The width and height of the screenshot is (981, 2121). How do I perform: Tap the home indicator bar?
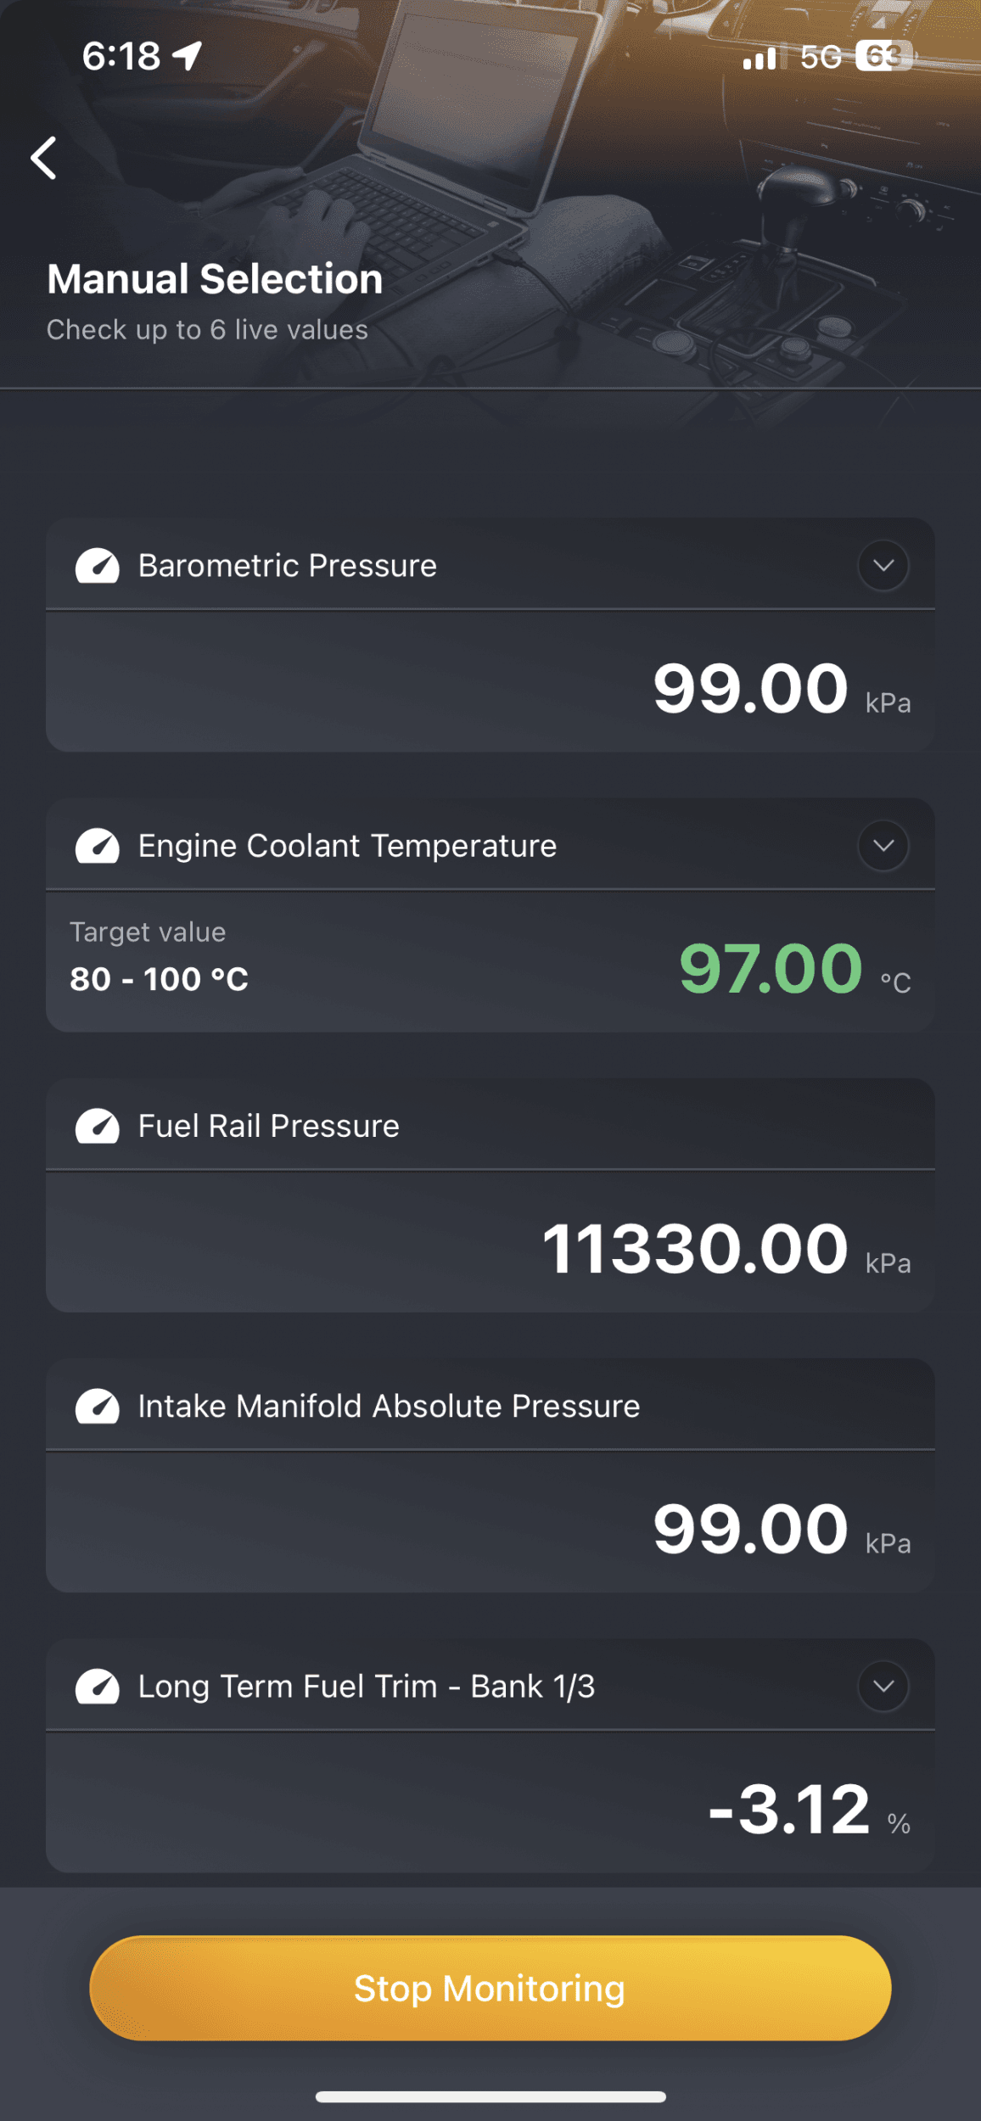pyautogui.click(x=490, y=2097)
